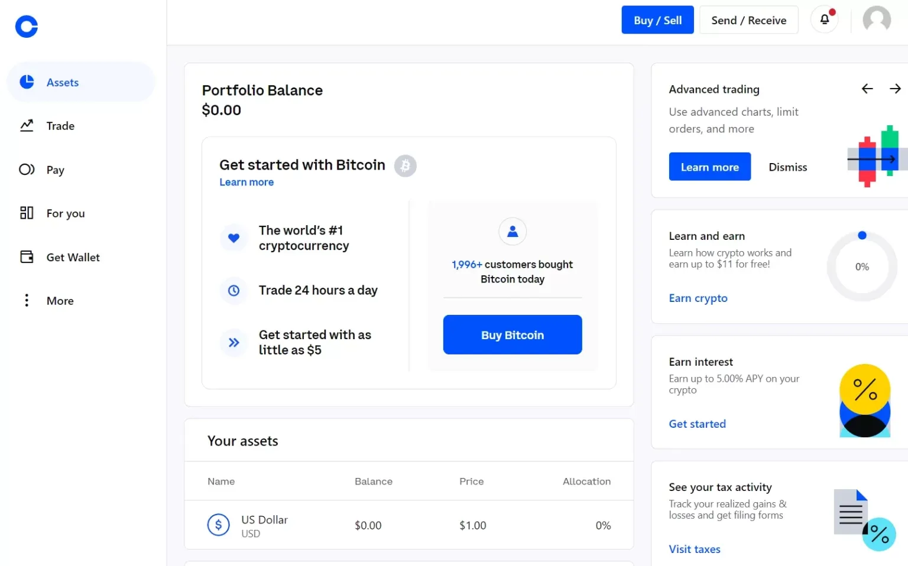Click the US Dollar asset name
908x566 pixels.
point(264,519)
